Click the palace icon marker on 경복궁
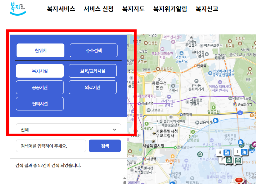This screenshot has height=184, width=256. click(142, 57)
